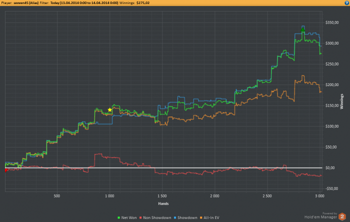Click the $200,00 axis label
The image size is (350, 222).
tap(332, 85)
